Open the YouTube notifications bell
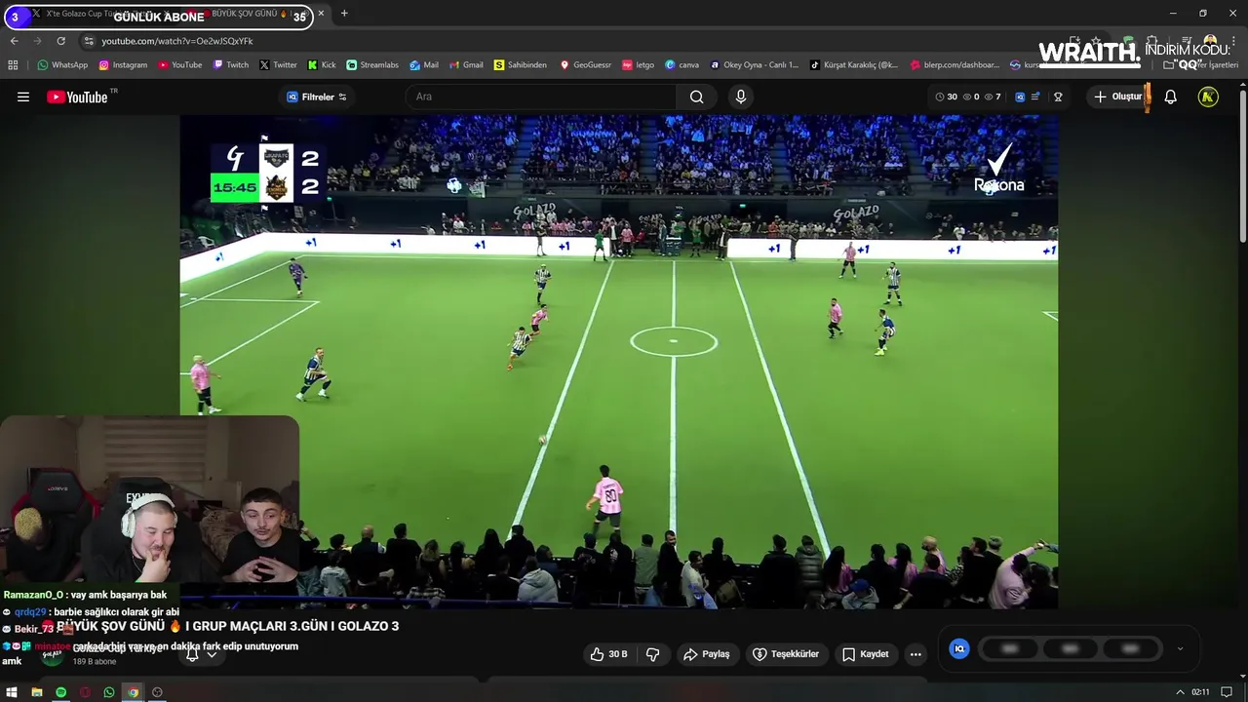 click(1171, 97)
